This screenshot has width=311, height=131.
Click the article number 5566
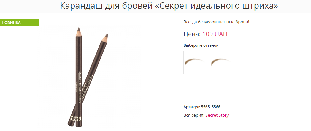216,107
